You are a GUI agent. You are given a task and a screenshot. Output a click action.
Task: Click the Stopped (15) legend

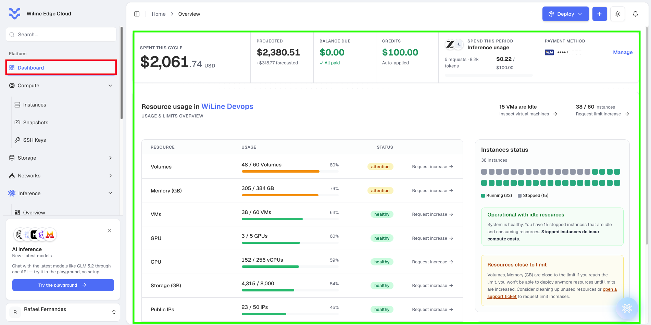[533, 196]
